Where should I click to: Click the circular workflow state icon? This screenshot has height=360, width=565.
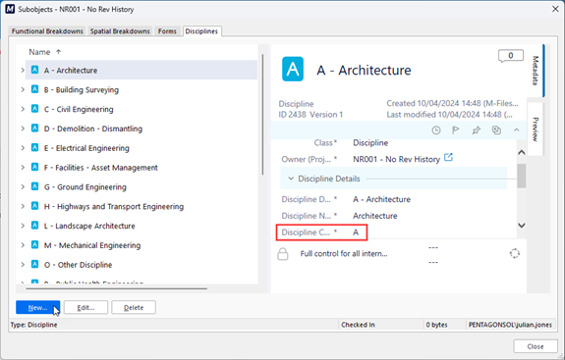click(x=515, y=253)
